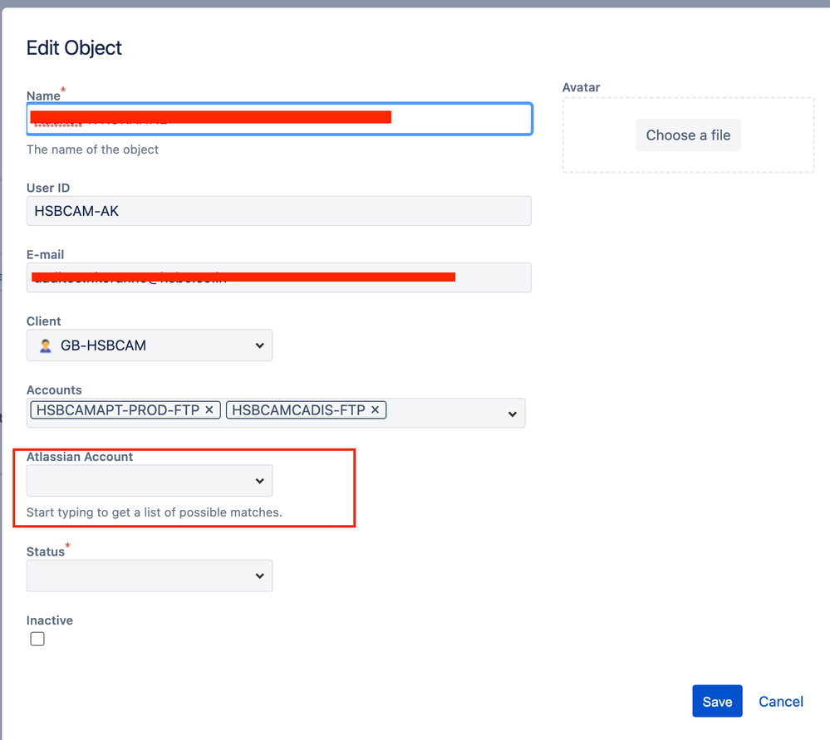This screenshot has width=830, height=740.
Task: Open the Atlassian Account dropdown
Action: point(150,481)
